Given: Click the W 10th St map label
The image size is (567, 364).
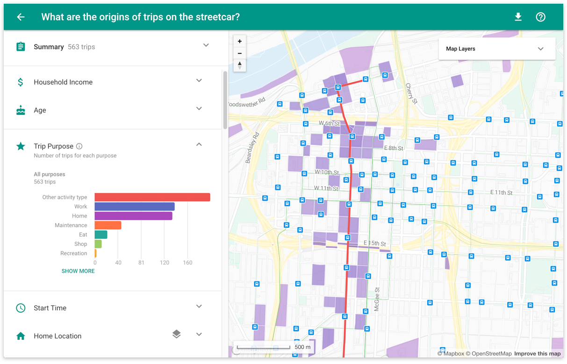Looking at the screenshot, I should pyautogui.click(x=326, y=172).
